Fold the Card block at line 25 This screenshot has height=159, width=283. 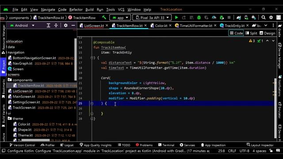coord(92,103)
